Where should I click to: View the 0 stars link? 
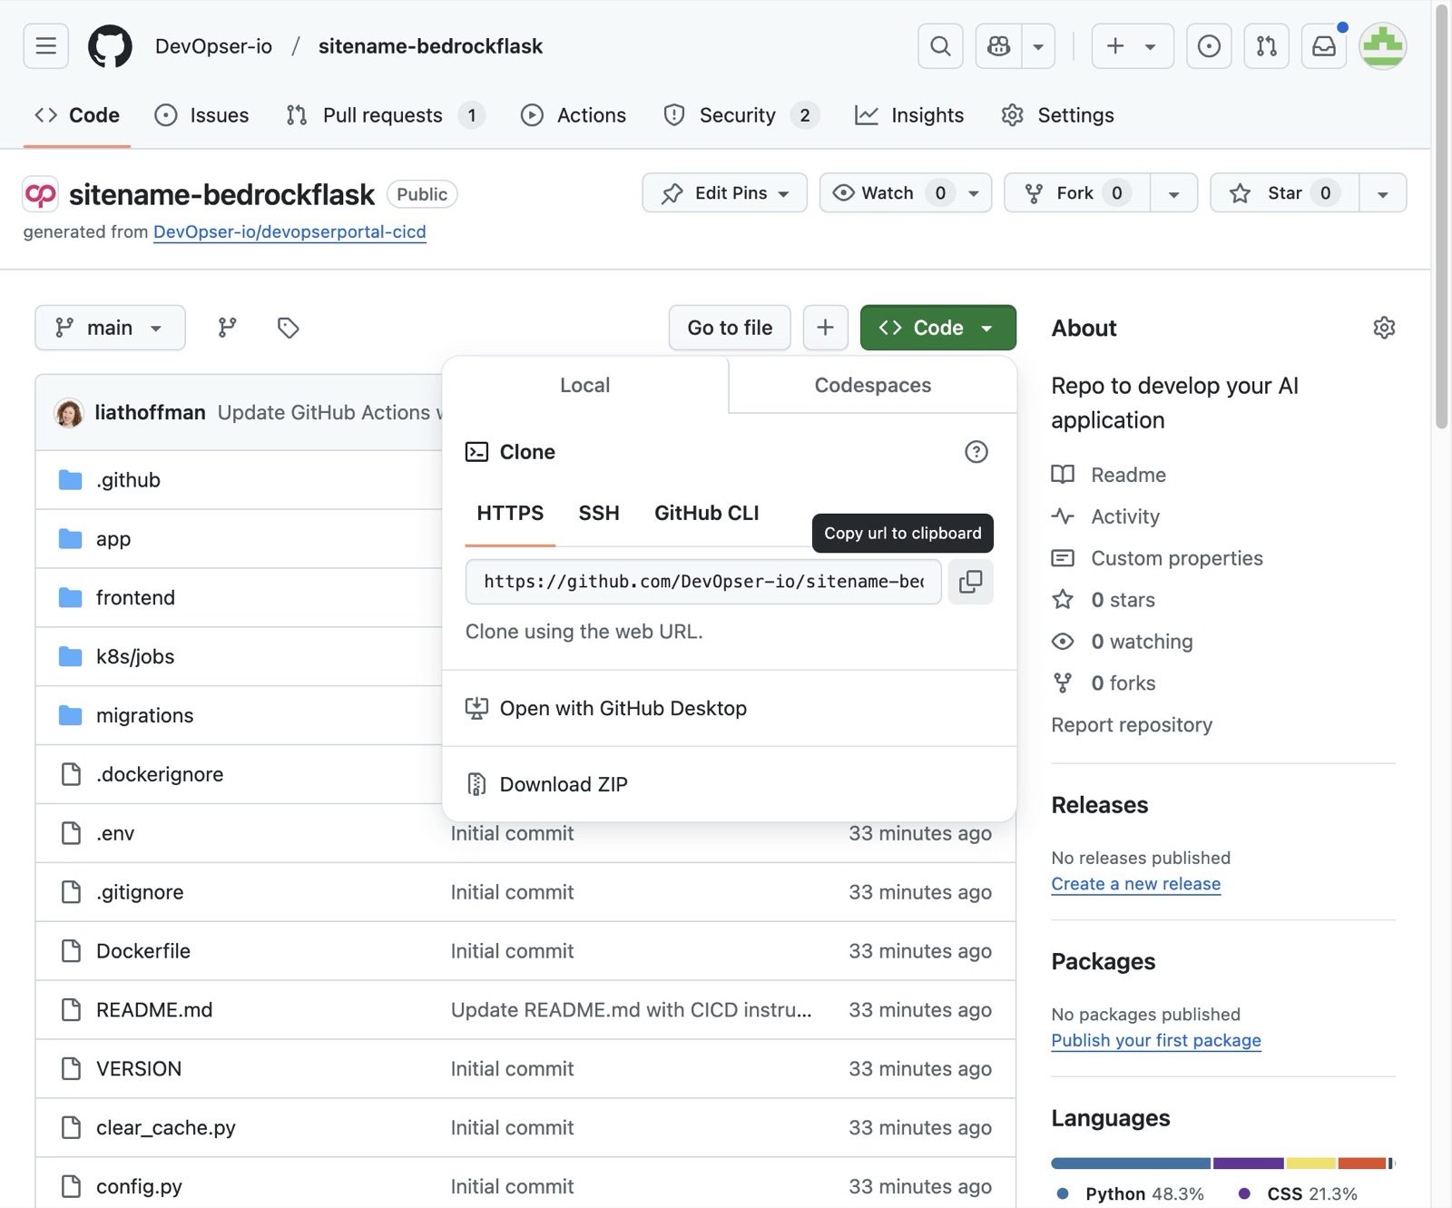[x=1123, y=600]
